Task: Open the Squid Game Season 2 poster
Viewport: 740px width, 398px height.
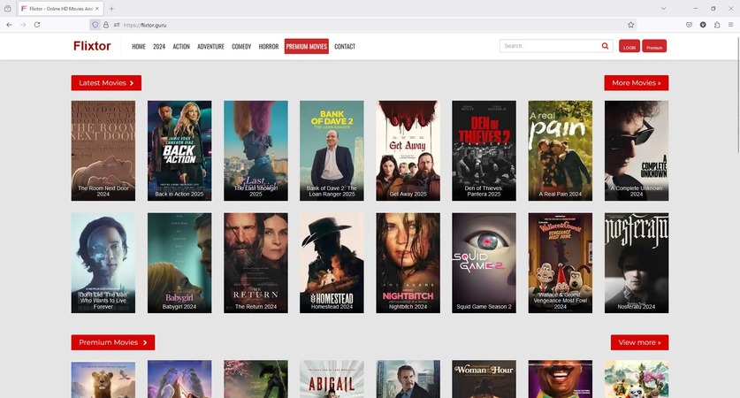Action: click(484, 263)
